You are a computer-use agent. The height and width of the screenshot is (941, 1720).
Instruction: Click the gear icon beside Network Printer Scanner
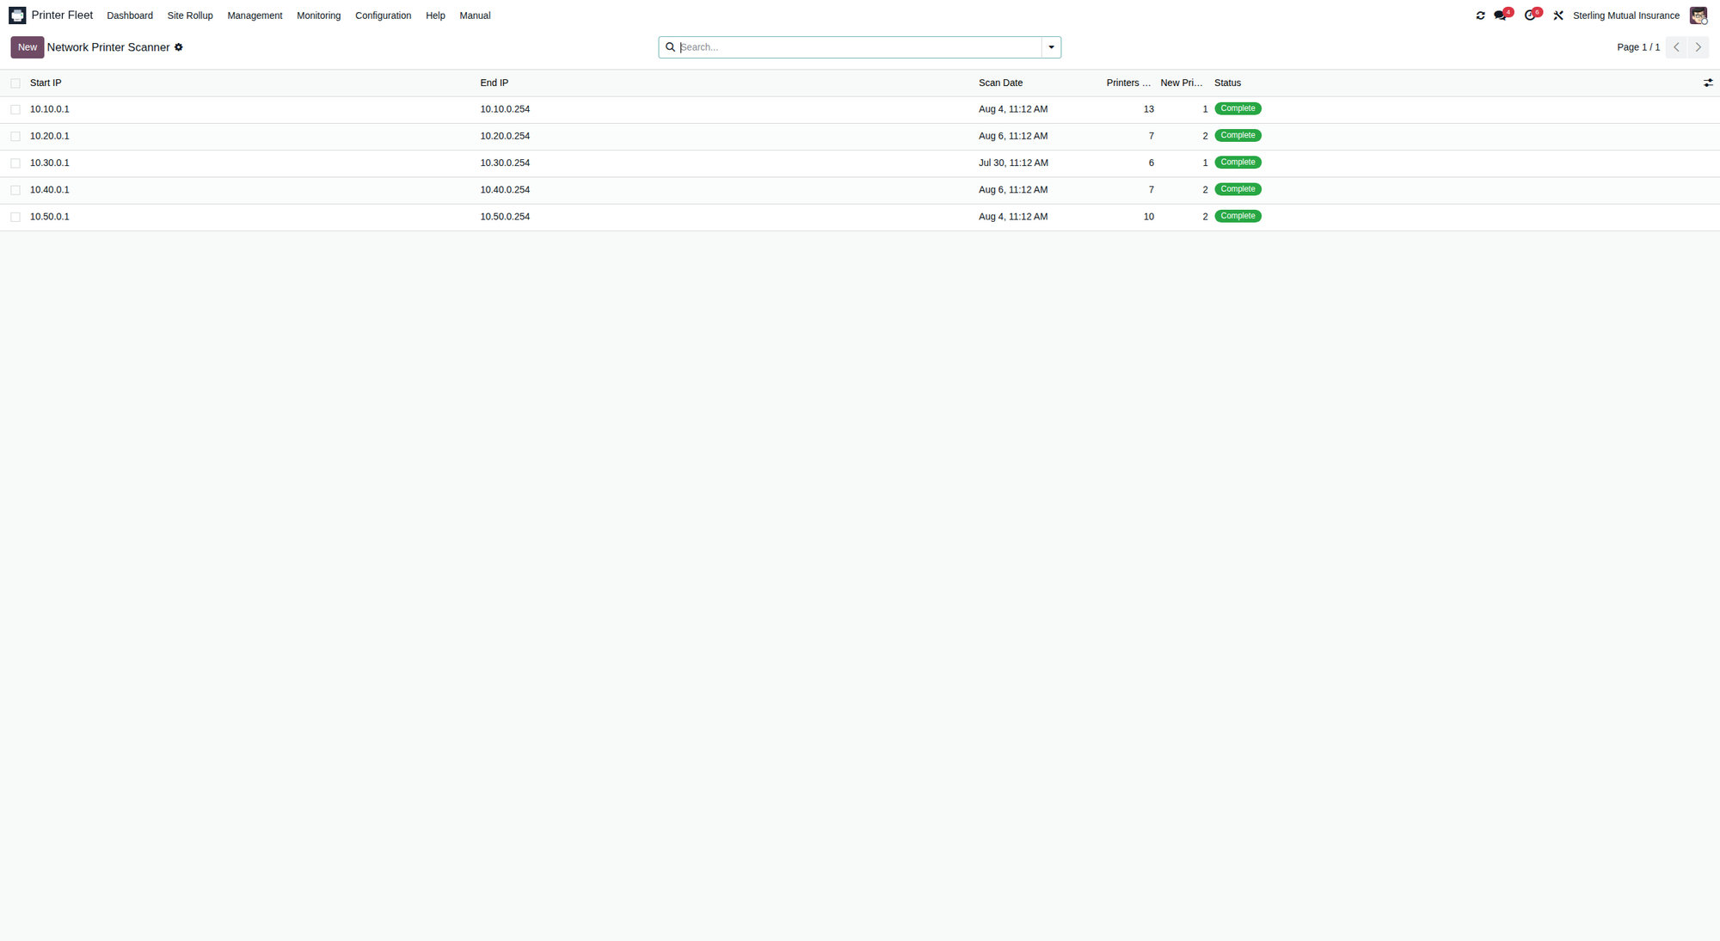179,47
